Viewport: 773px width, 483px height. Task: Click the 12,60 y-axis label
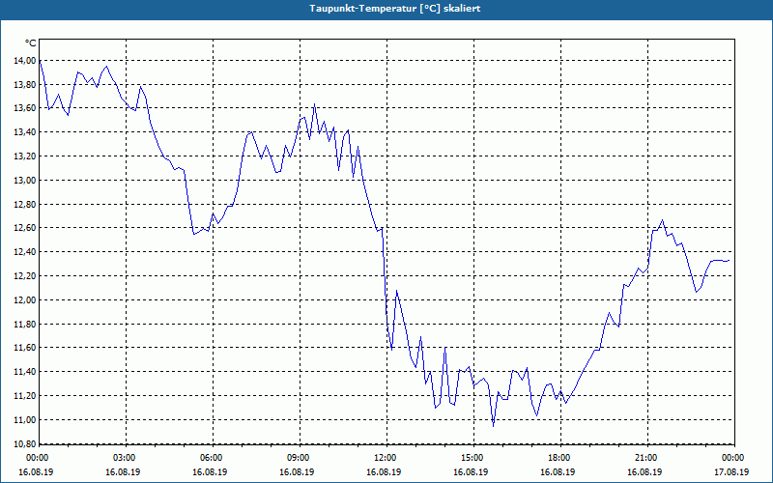[x=25, y=228]
